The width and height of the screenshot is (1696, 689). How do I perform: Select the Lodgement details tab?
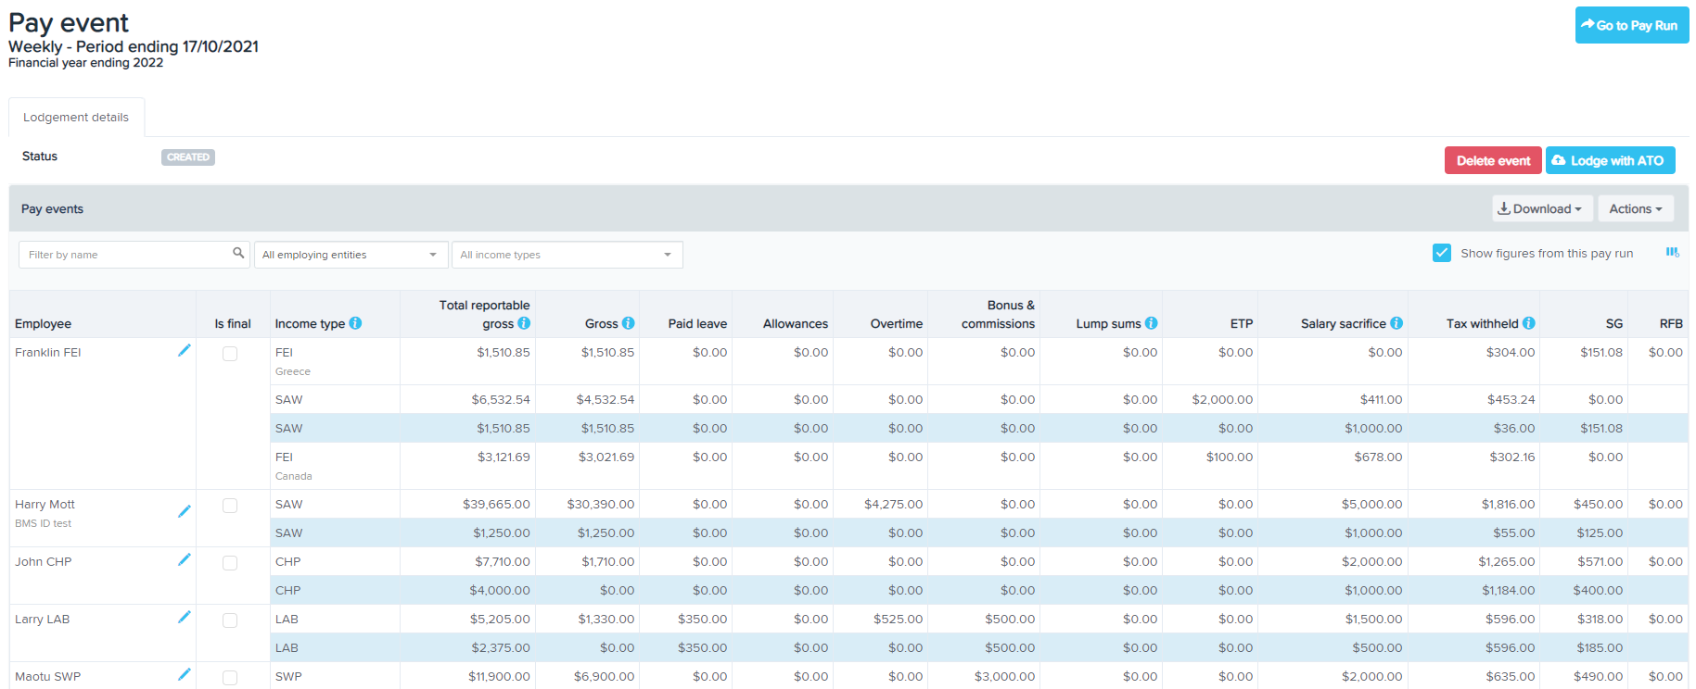coord(76,118)
